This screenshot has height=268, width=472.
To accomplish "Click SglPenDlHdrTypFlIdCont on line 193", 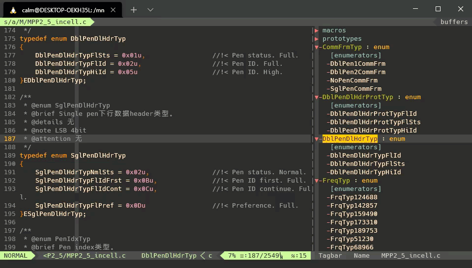I will pos(78,189).
